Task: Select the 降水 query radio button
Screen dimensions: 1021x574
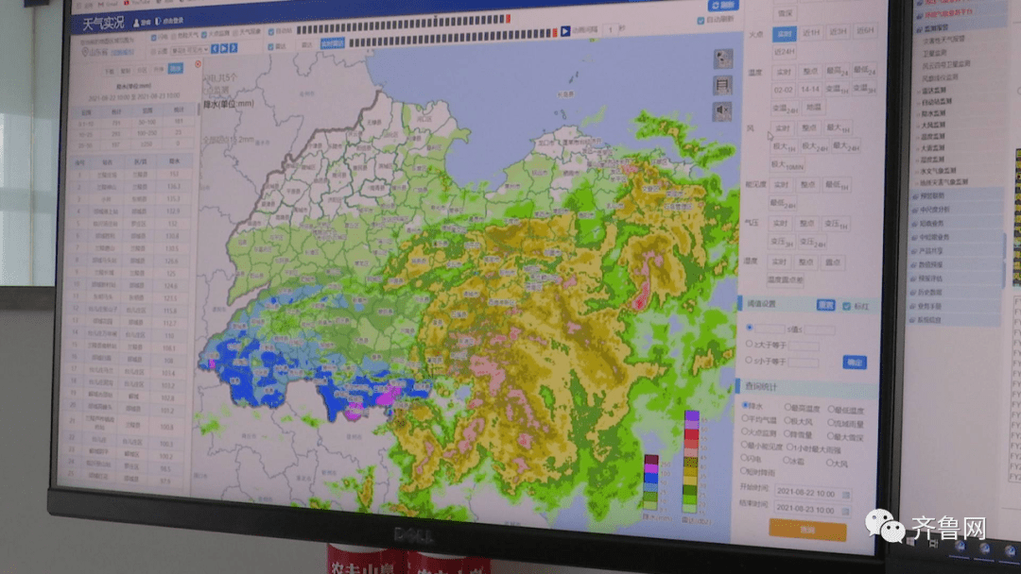Action: click(745, 405)
